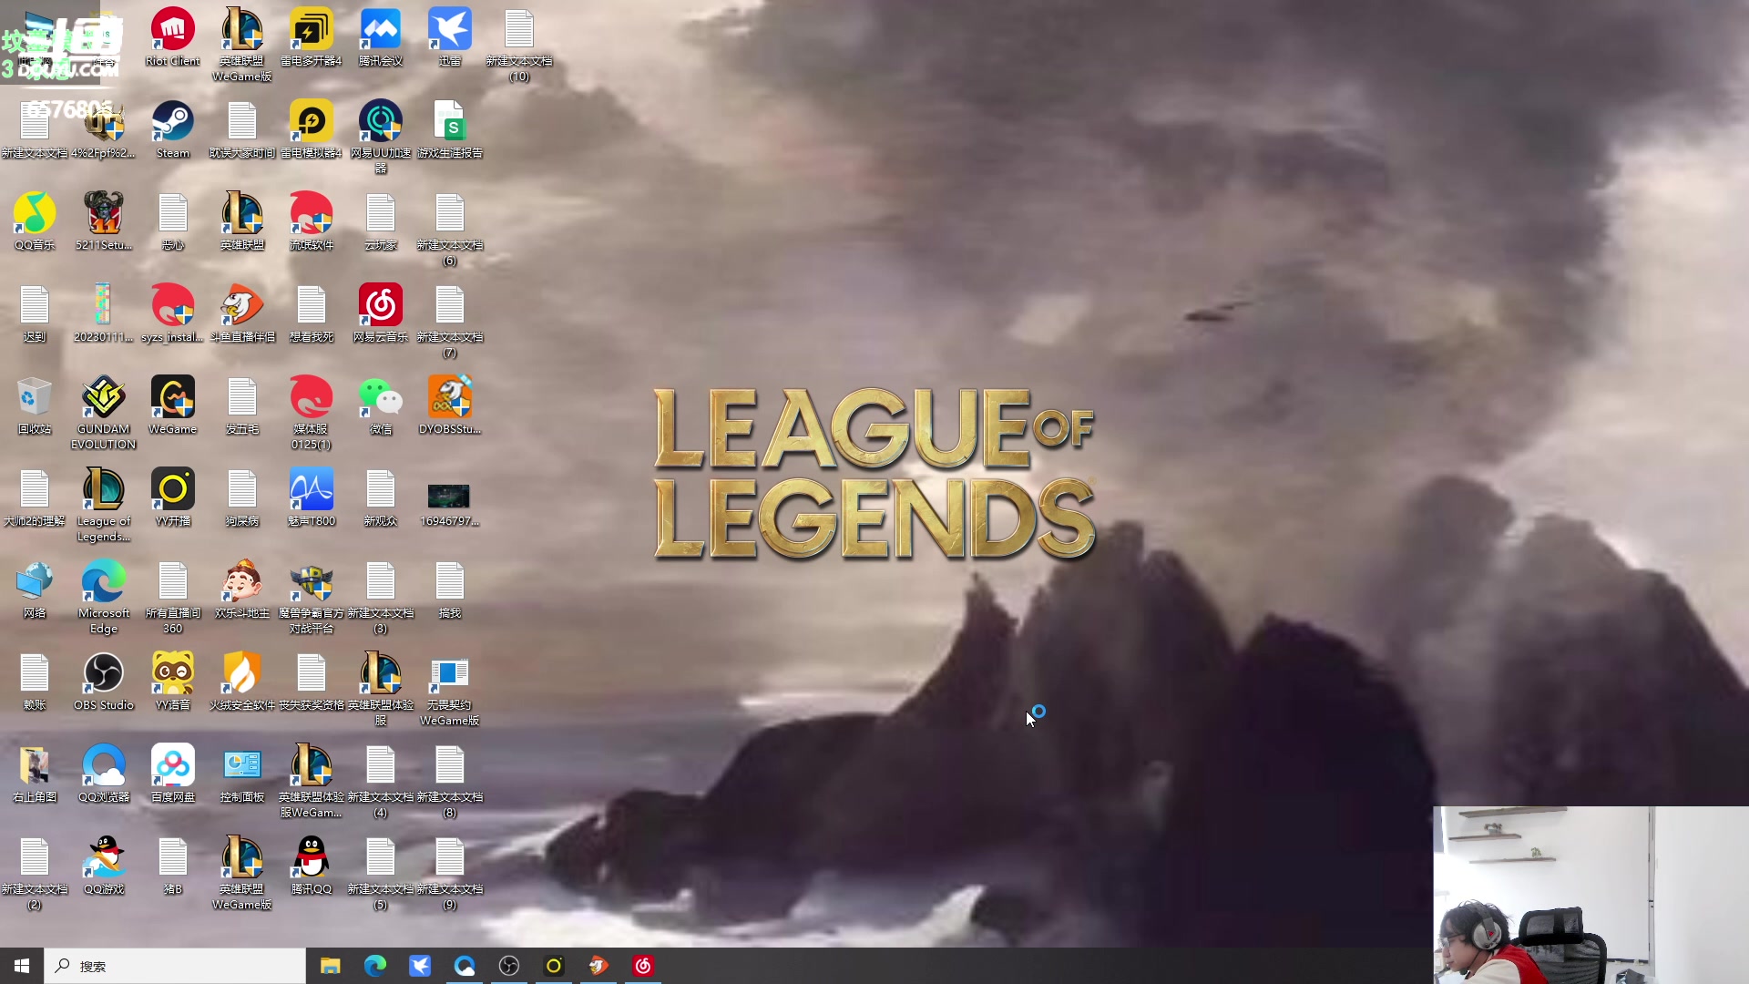Click the 5211Setu... installer icon
1749x984 pixels.
(103, 222)
